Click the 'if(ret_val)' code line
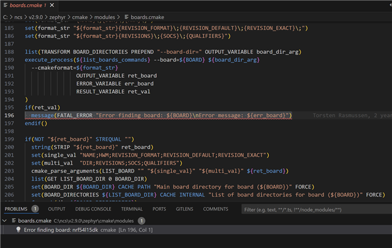 tap(42, 108)
